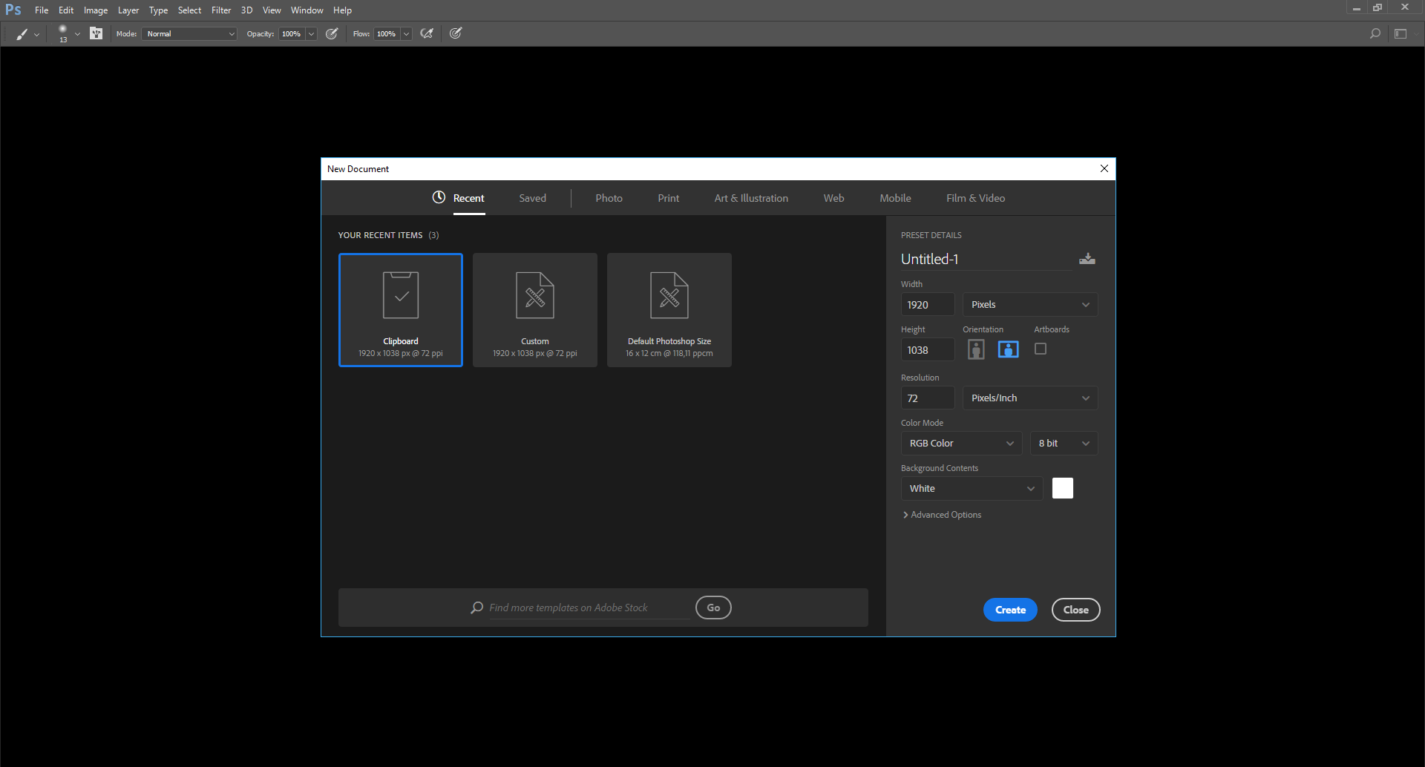This screenshot has width=1425, height=767.
Task: Click the Close button in dialog
Action: pyautogui.click(x=1075, y=610)
